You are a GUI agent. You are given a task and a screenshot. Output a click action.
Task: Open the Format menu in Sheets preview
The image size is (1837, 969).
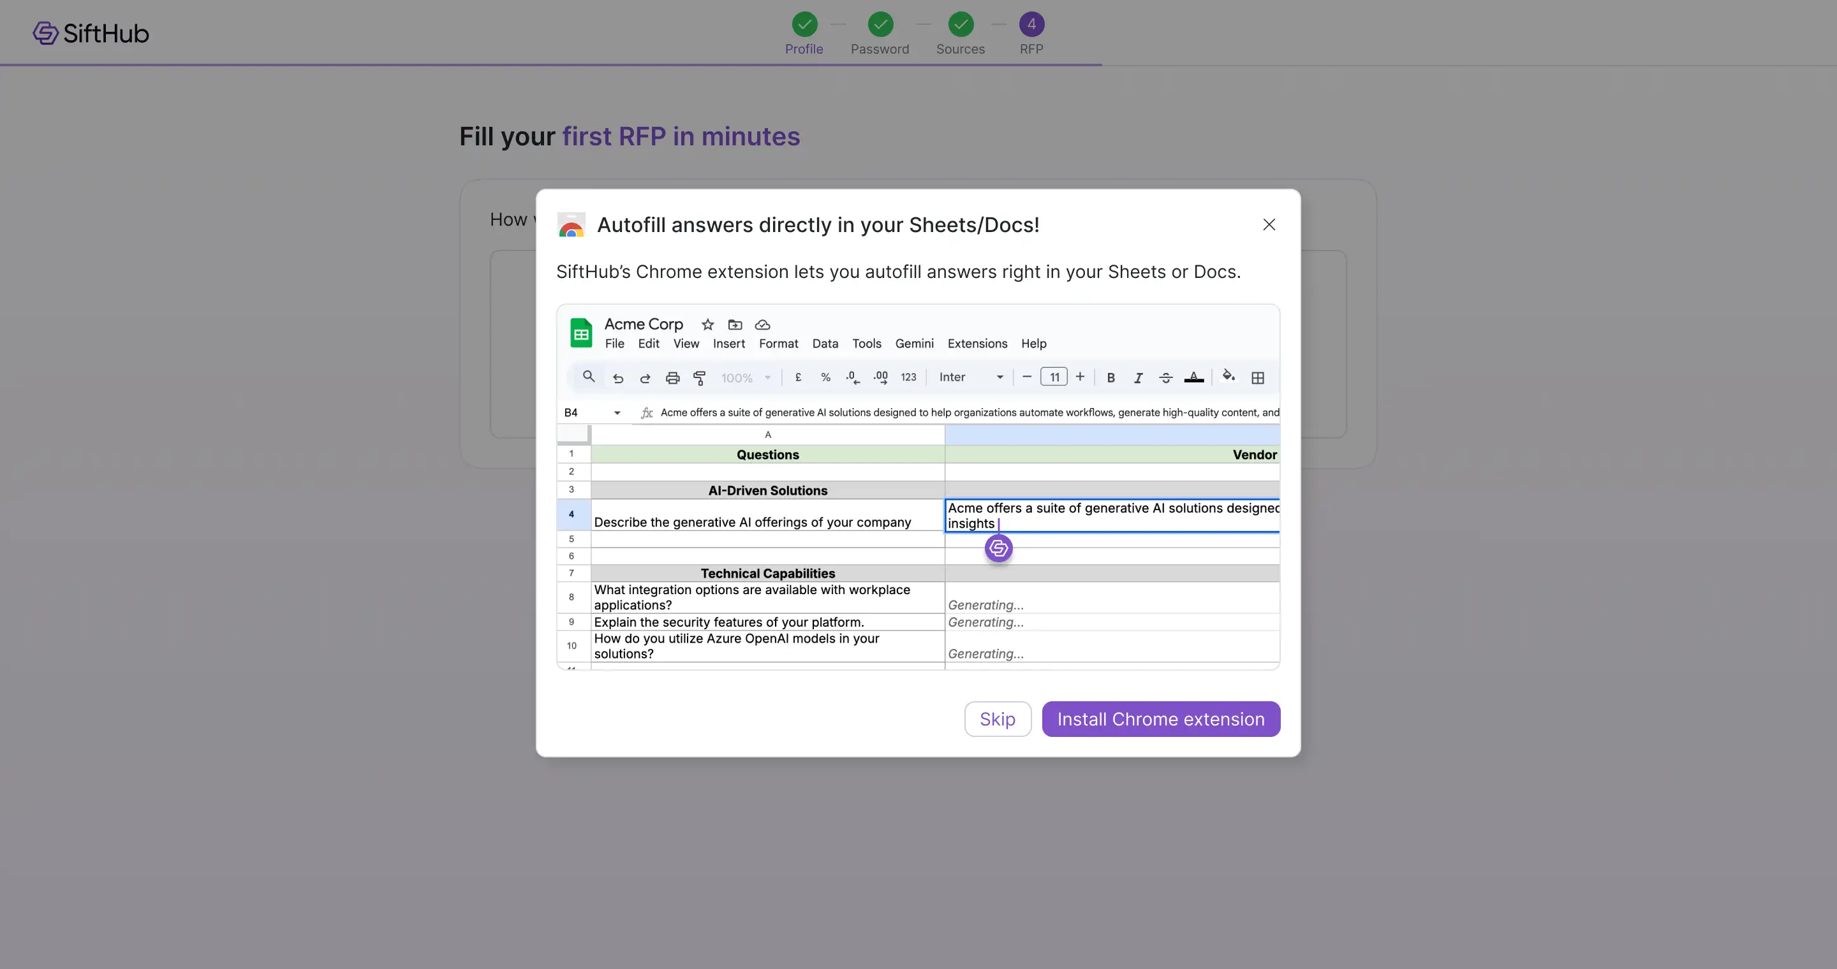point(778,344)
